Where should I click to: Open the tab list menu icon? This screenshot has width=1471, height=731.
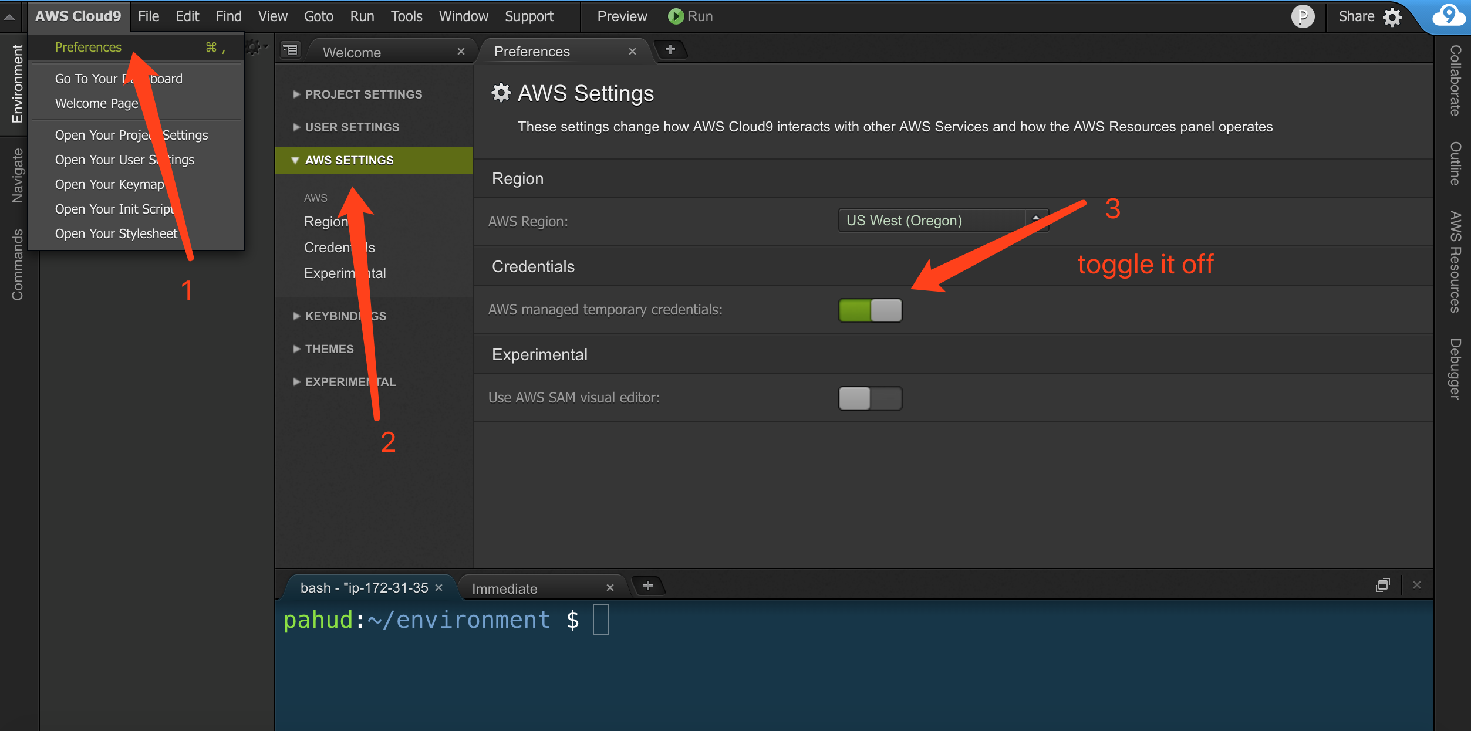(291, 50)
